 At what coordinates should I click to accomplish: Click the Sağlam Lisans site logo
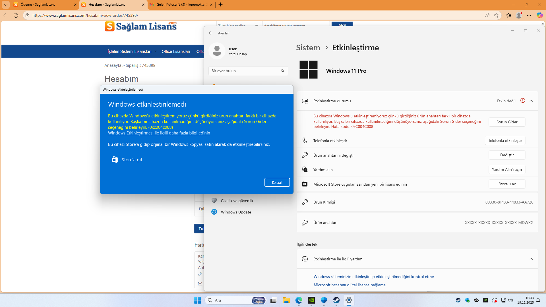coord(140,26)
